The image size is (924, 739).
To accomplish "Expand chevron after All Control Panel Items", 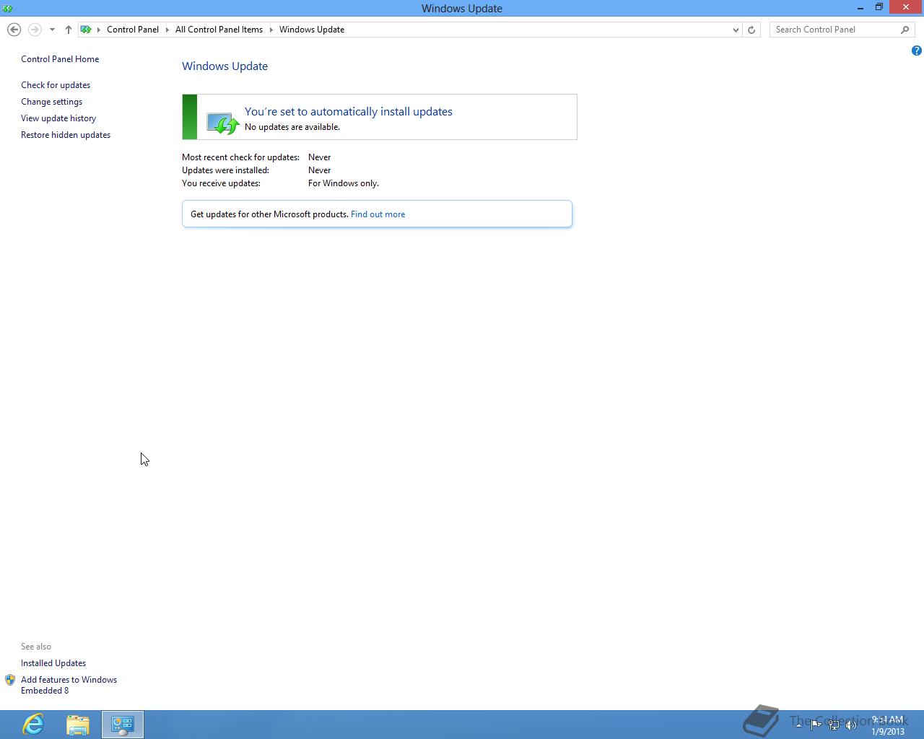I will pos(271,30).
